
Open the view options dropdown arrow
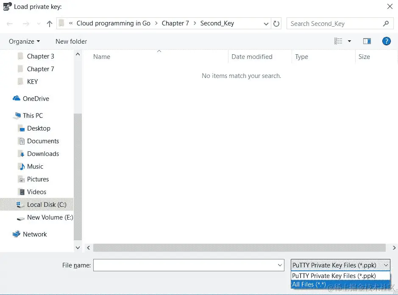click(x=349, y=41)
